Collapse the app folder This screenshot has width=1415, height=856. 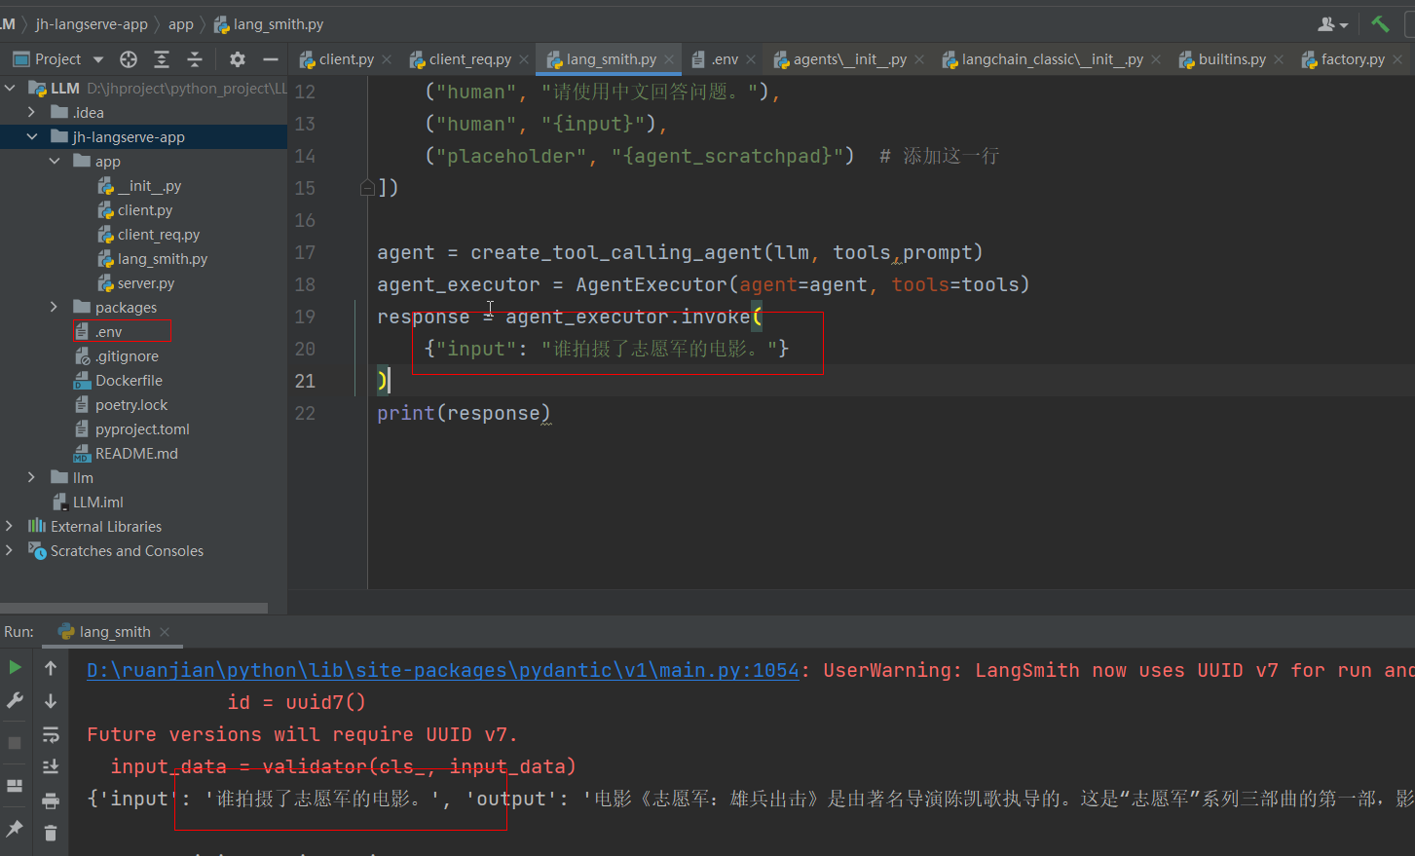[x=55, y=161]
